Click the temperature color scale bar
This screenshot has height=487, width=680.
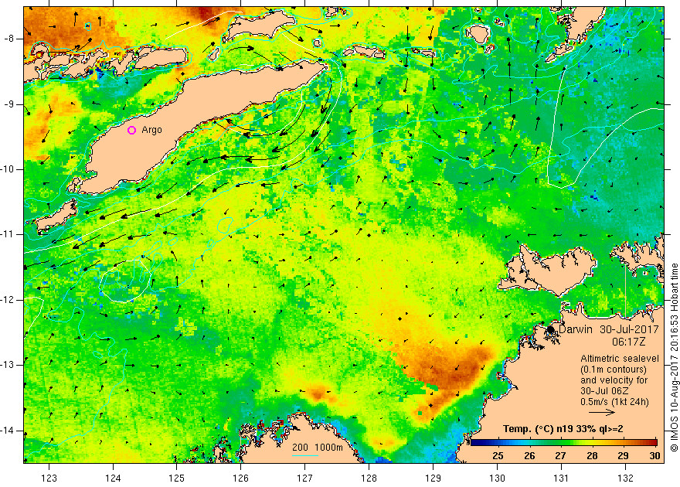[564, 443]
